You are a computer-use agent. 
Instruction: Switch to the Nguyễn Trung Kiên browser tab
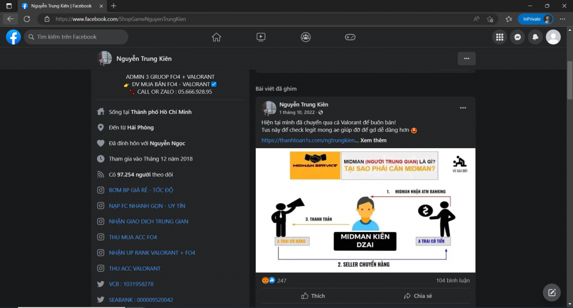coord(62,6)
